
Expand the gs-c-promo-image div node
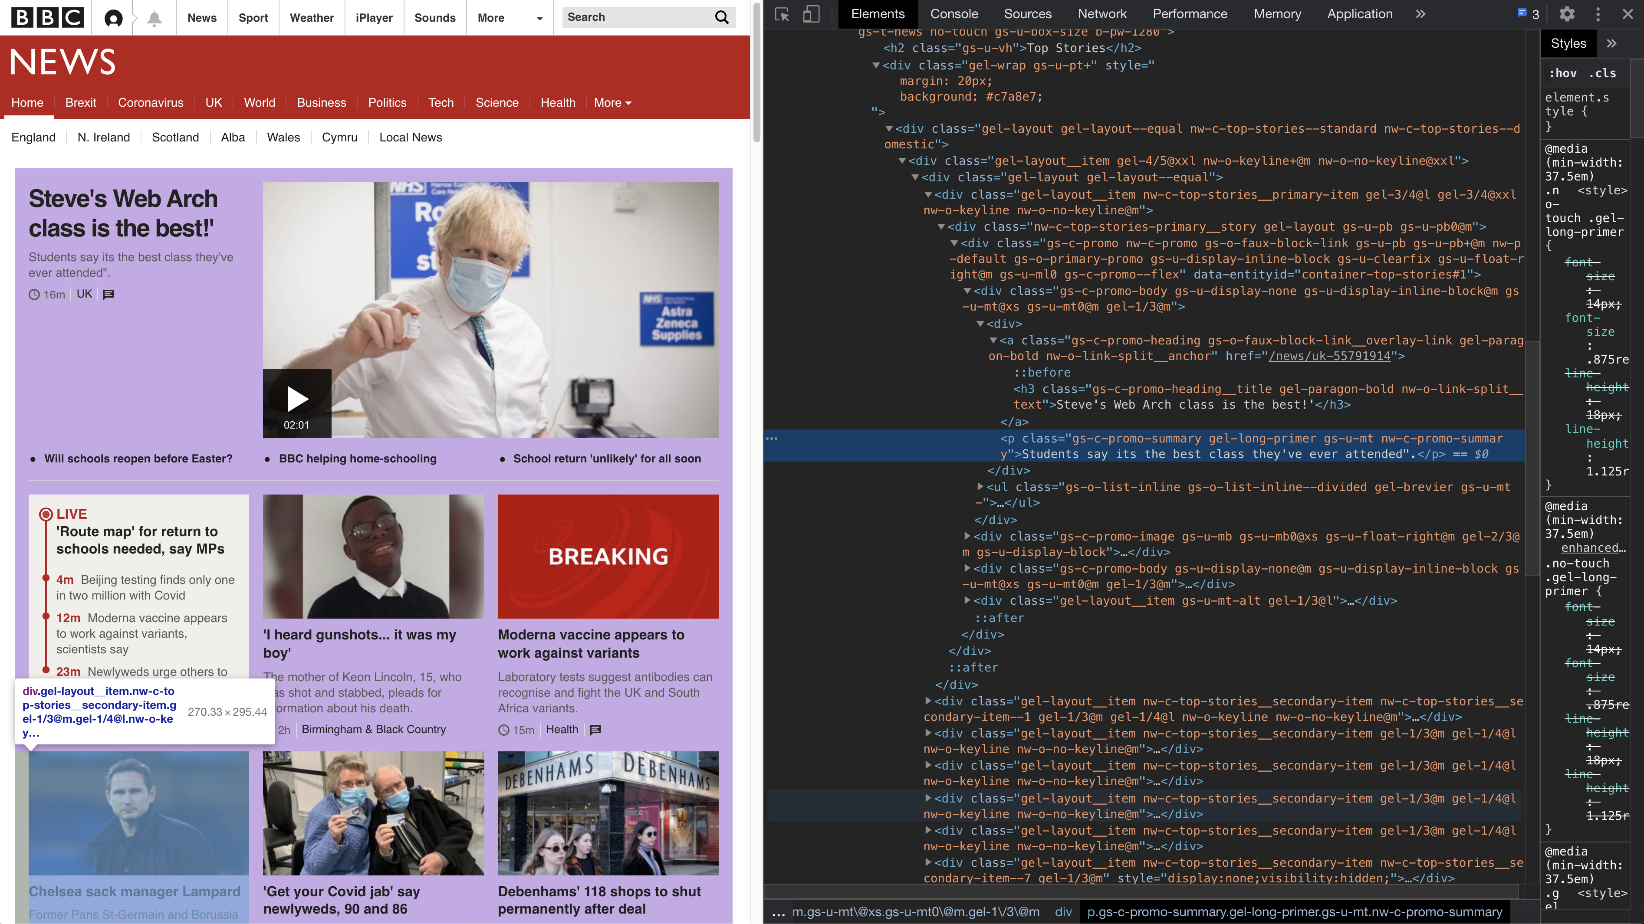click(967, 536)
